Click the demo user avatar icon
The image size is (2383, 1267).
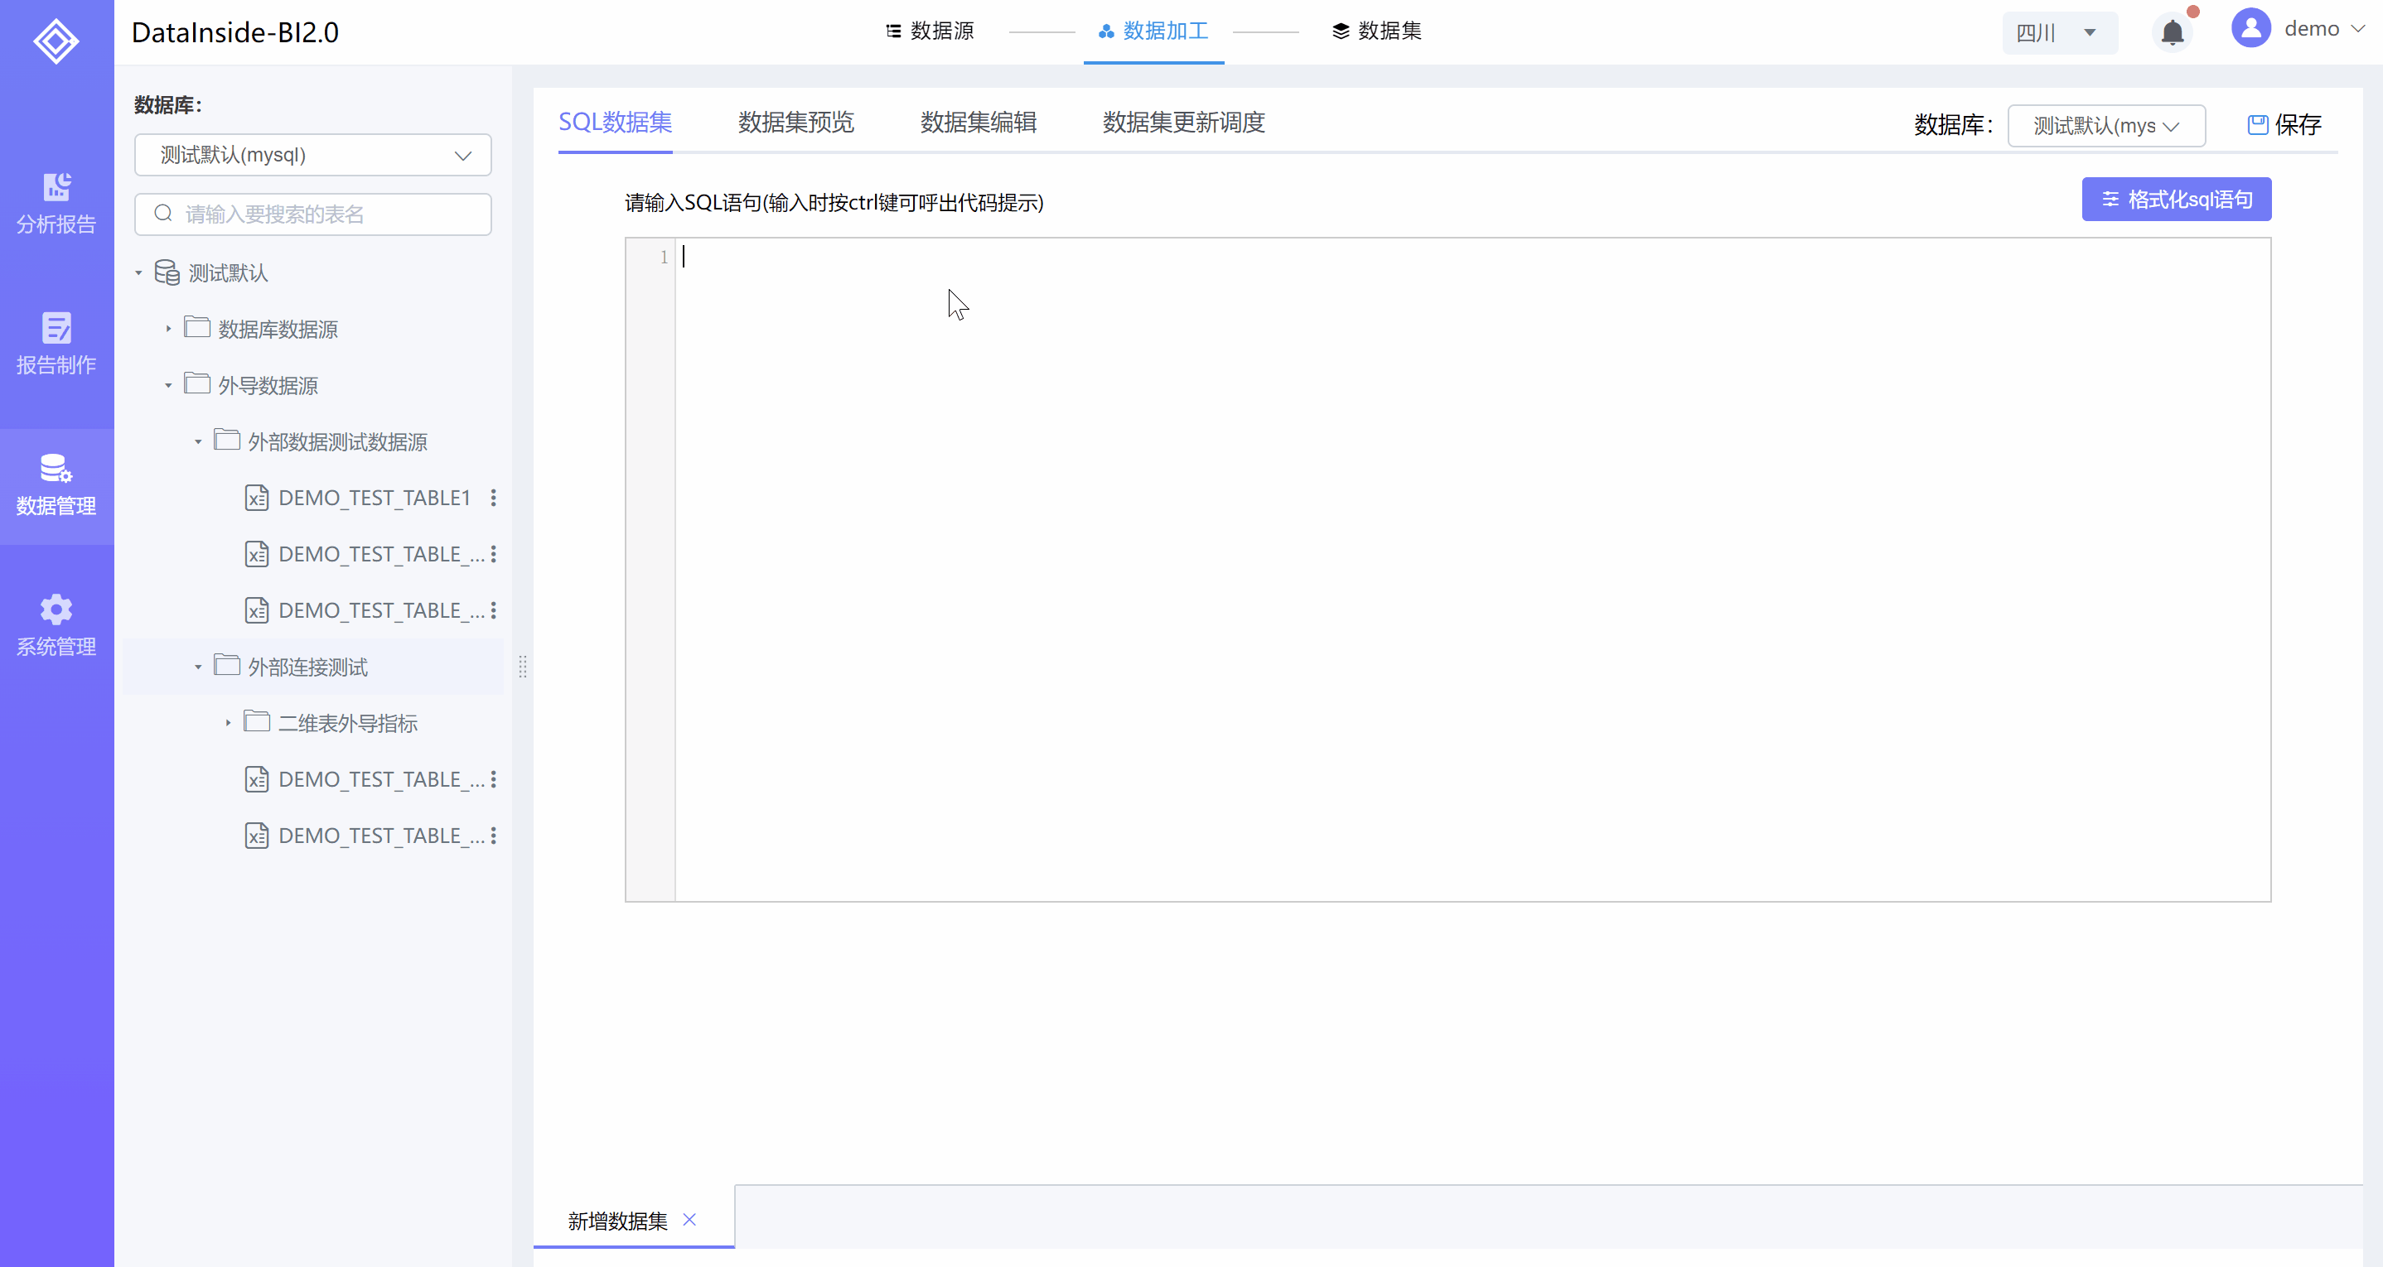2250,28
